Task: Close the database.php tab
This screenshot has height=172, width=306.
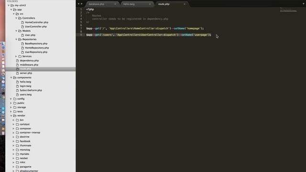Action: pyautogui.click(x=115, y=4)
